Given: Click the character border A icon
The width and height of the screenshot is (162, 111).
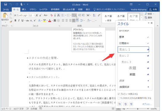Looking at the screenshot, I should pos(59,15).
